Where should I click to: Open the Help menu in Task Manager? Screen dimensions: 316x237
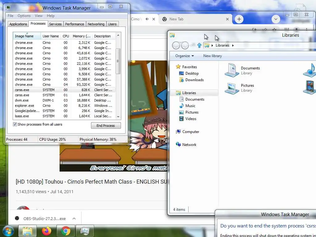coord(51,15)
